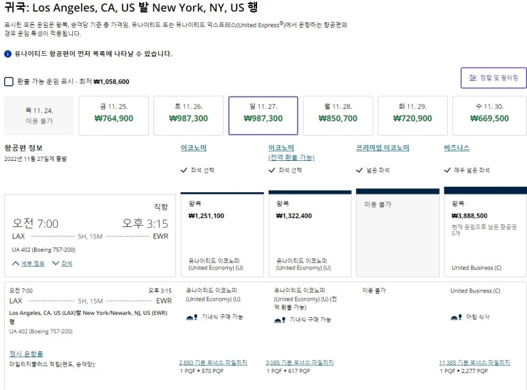
Task: Open the 정시 운항률 on-time performance link
Action: pyautogui.click(x=26, y=354)
